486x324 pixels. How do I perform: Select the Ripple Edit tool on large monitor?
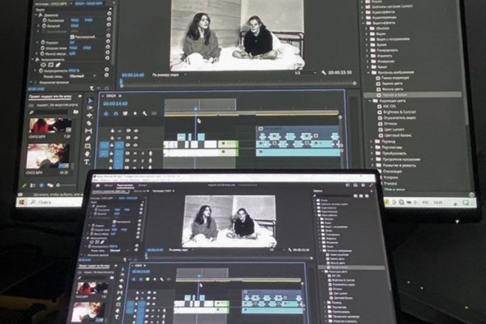[90, 115]
